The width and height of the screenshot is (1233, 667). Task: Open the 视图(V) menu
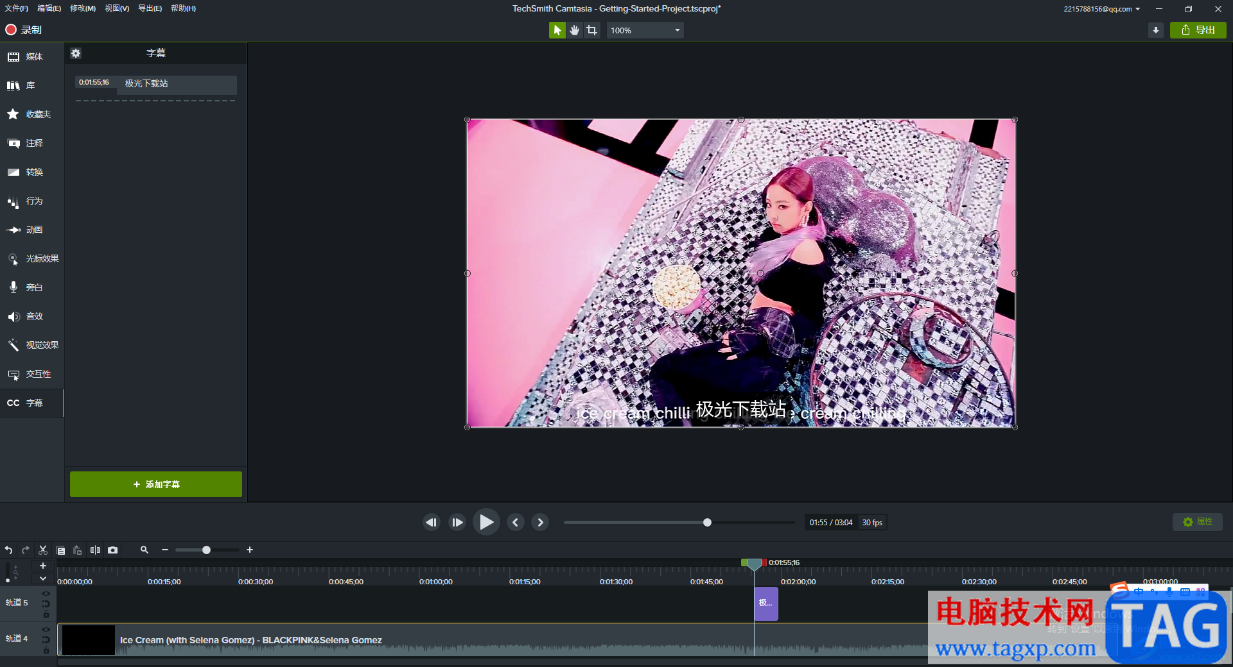pyautogui.click(x=117, y=8)
